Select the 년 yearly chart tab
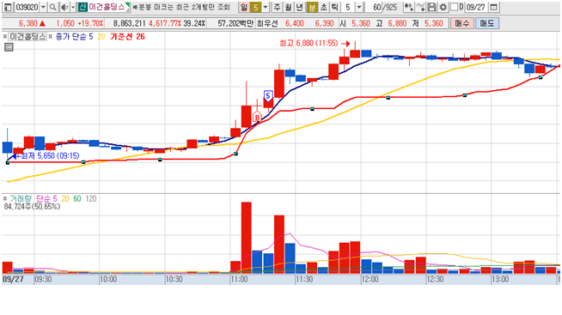The height and width of the screenshot is (315, 562). click(x=300, y=7)
